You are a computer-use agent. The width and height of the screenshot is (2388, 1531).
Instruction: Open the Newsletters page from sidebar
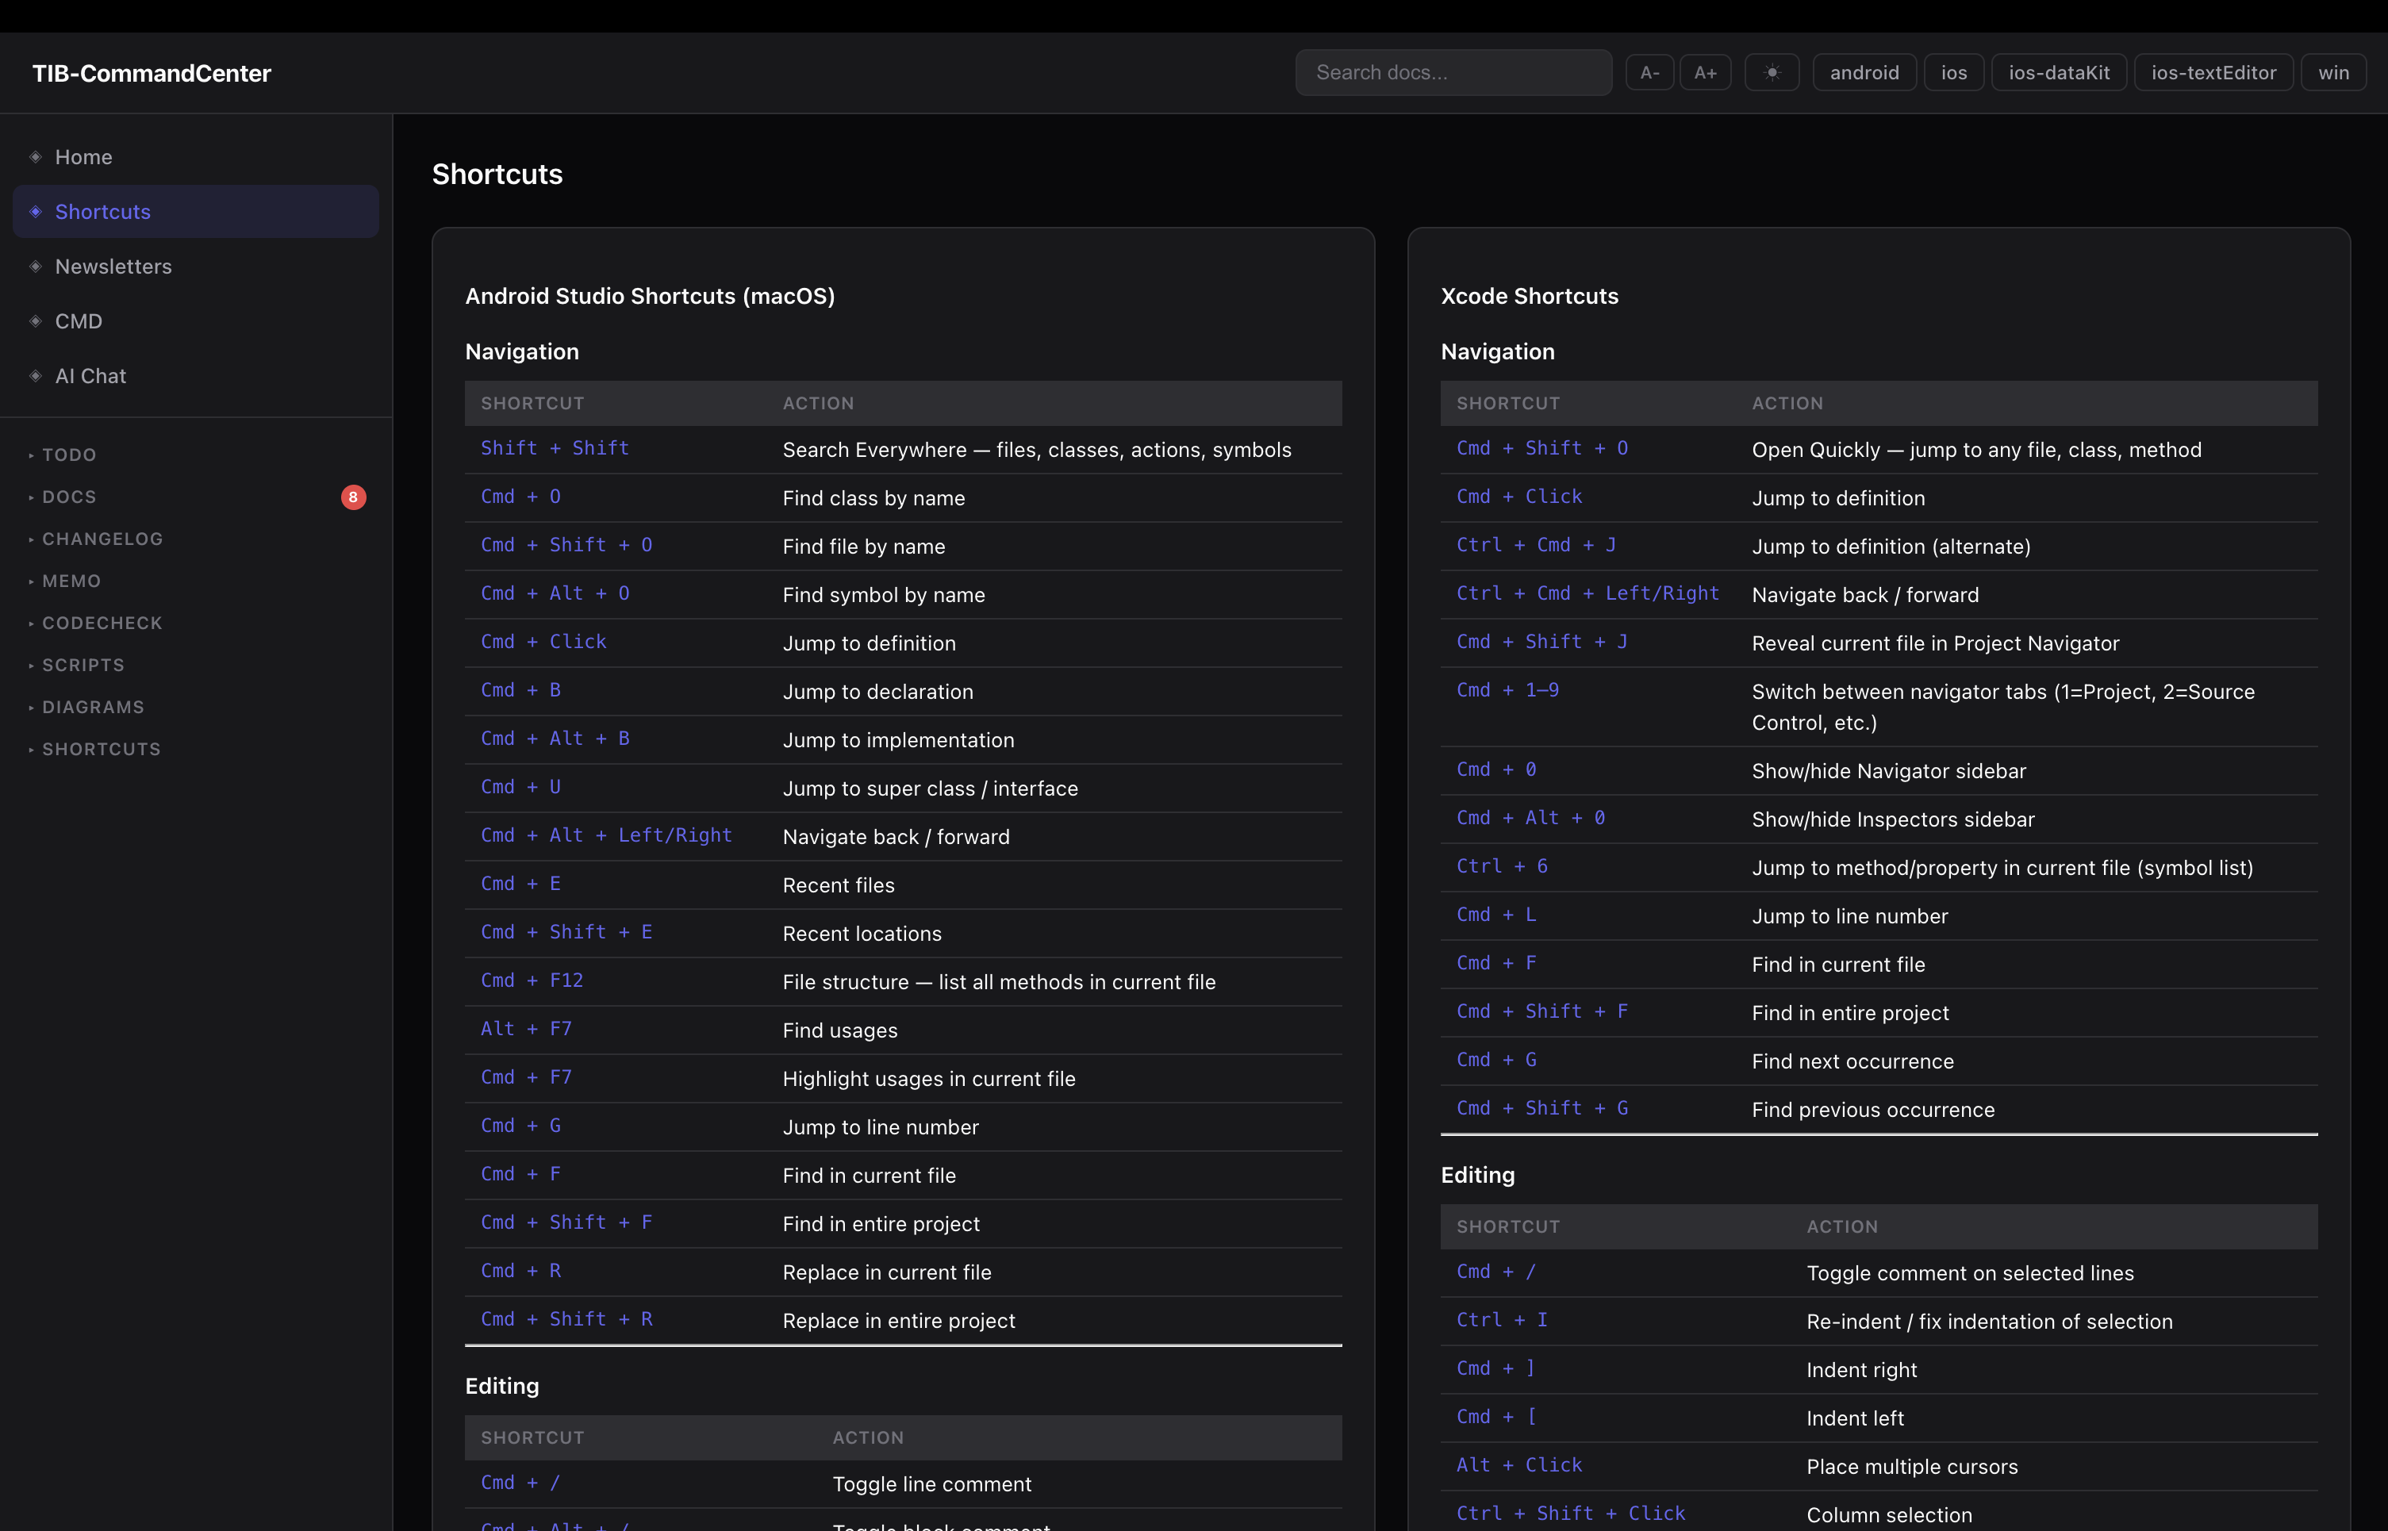point(113,267)
